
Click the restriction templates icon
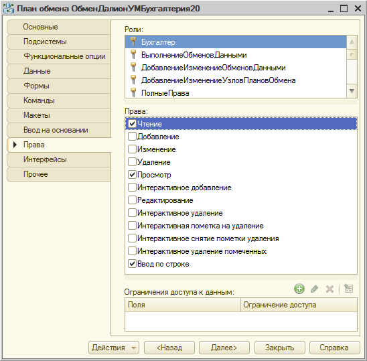348,289
